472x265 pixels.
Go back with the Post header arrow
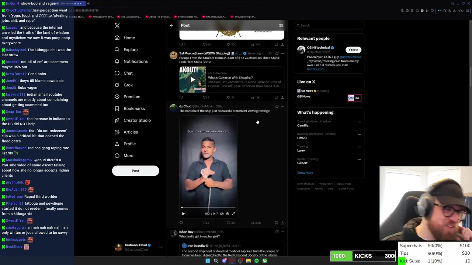pos(171,25)
